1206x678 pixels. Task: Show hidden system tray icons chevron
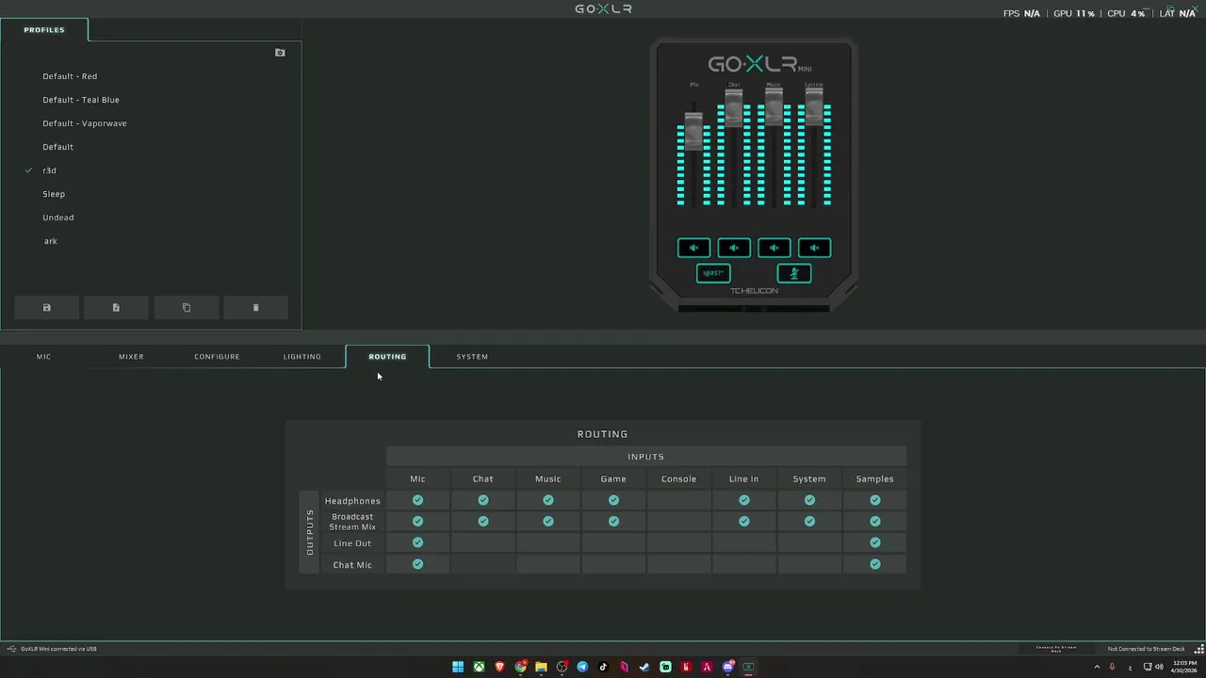click(1097, 667)
